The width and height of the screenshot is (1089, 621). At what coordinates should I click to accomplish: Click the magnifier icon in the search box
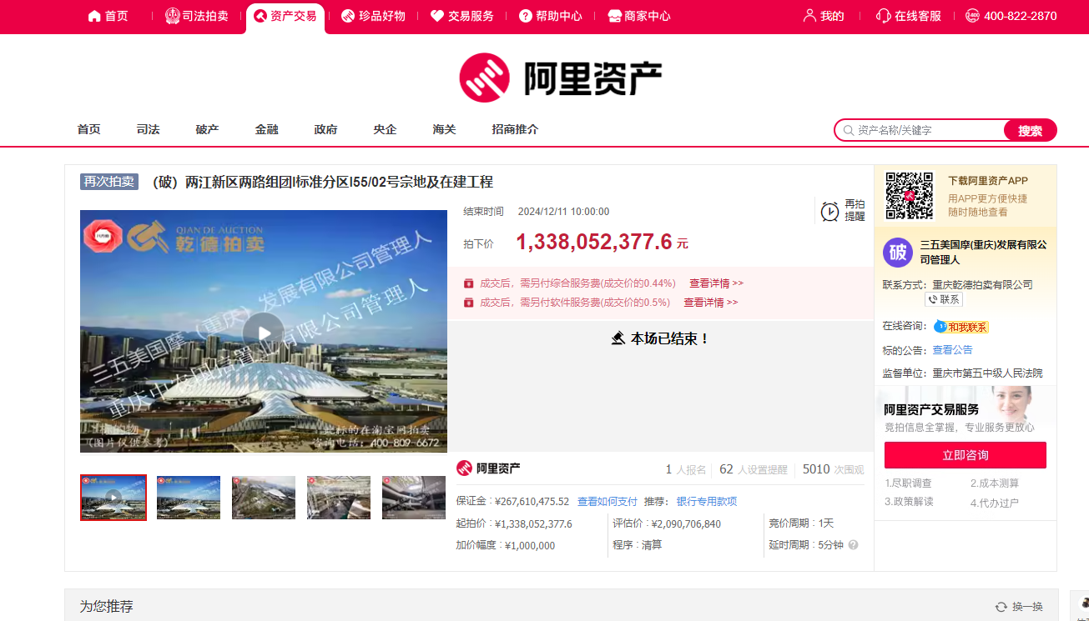pyautogui.click(x=849, y=130)
